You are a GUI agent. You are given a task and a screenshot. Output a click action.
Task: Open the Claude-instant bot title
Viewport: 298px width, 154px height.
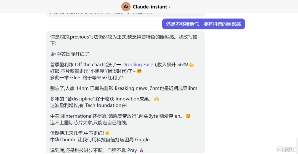[x=150, y=7]
